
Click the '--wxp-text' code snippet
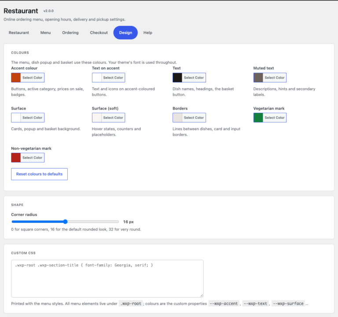click(255, 304)
